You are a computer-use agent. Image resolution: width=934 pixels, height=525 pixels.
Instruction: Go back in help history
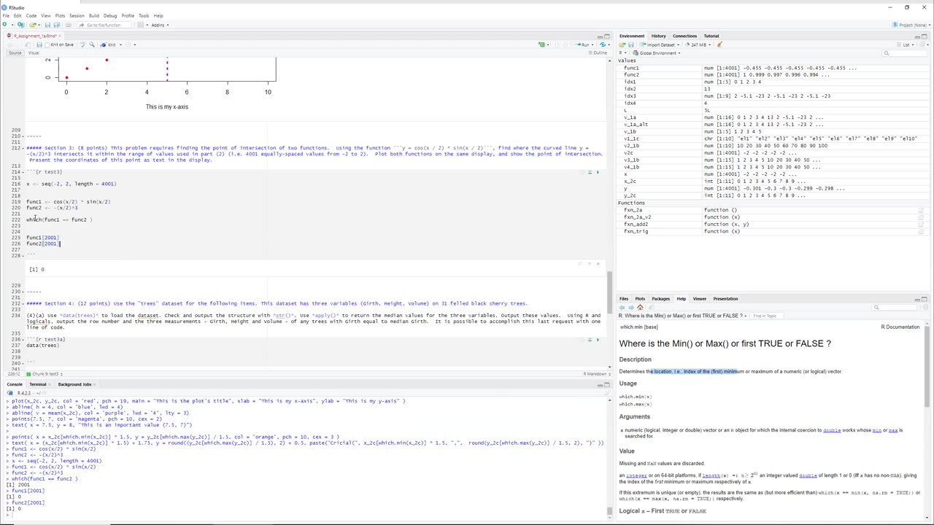click(x=622, y=307)
